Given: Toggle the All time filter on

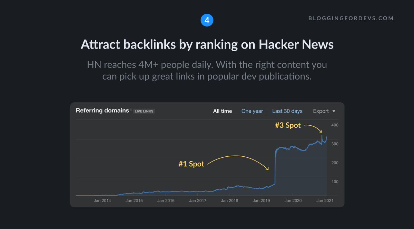Looking at the screenshot, I should coord(223,111).
